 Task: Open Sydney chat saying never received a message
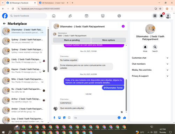coord(24,51)
